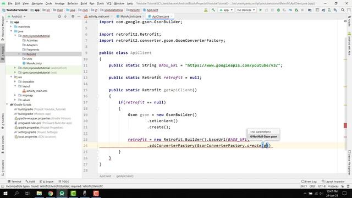
Task: Select the Adapters package in tree
Action: point(32,45)
